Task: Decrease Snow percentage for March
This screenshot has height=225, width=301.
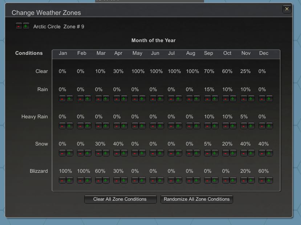Action: (99, 153)
